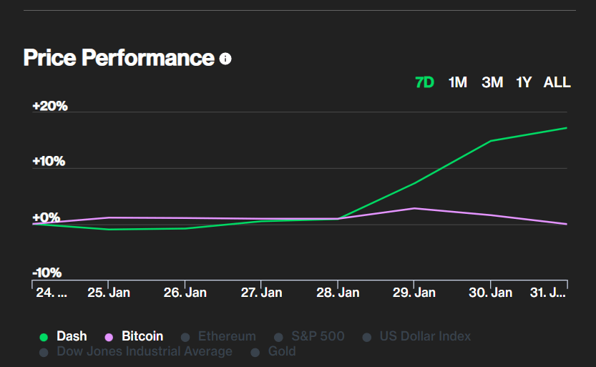
Task: Click the gray Ethereum legend dot
Action: pos(186,337)
